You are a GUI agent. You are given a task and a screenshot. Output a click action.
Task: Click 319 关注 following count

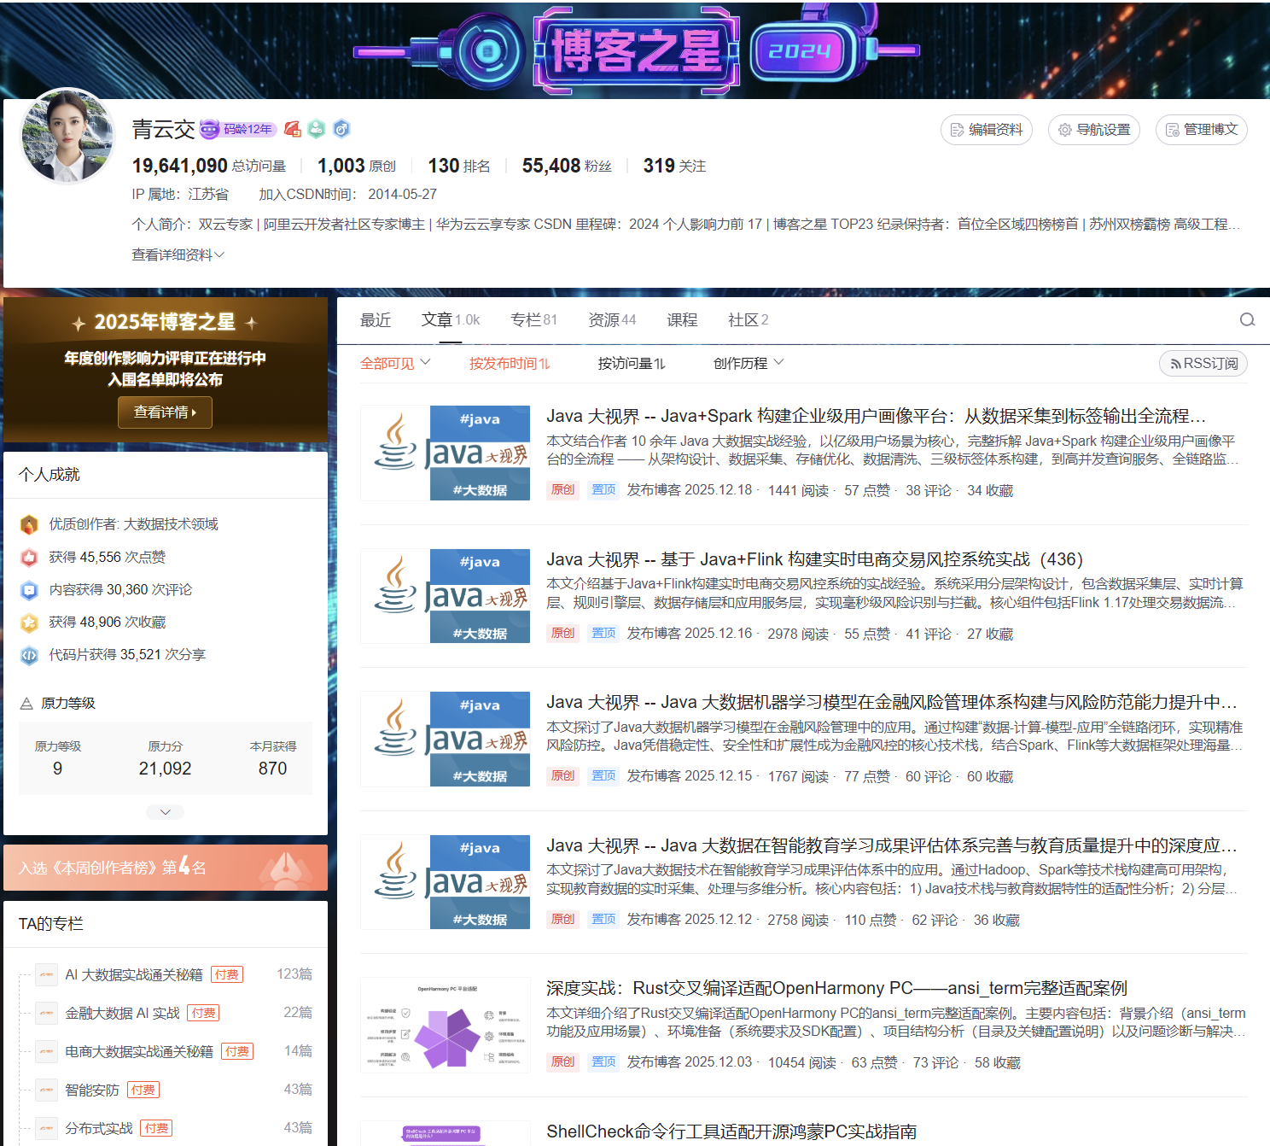674,166
